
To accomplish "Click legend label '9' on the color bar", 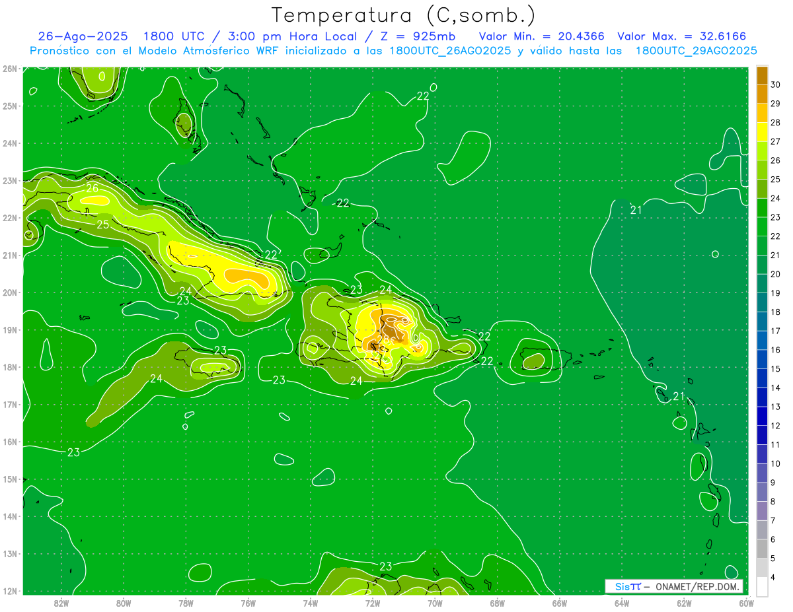I will point(773,483).
